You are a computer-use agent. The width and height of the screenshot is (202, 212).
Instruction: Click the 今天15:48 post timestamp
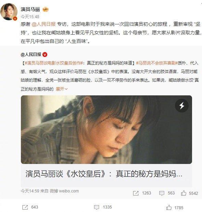point(30,17)
